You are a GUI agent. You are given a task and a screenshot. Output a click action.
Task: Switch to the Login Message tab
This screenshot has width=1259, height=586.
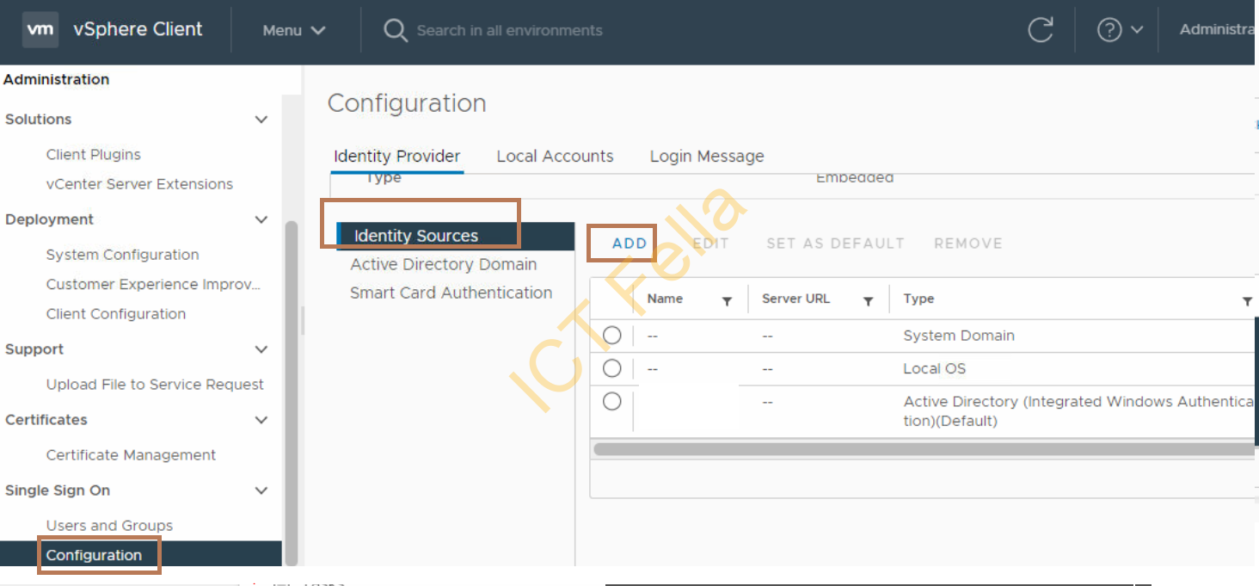pos(707,157)
